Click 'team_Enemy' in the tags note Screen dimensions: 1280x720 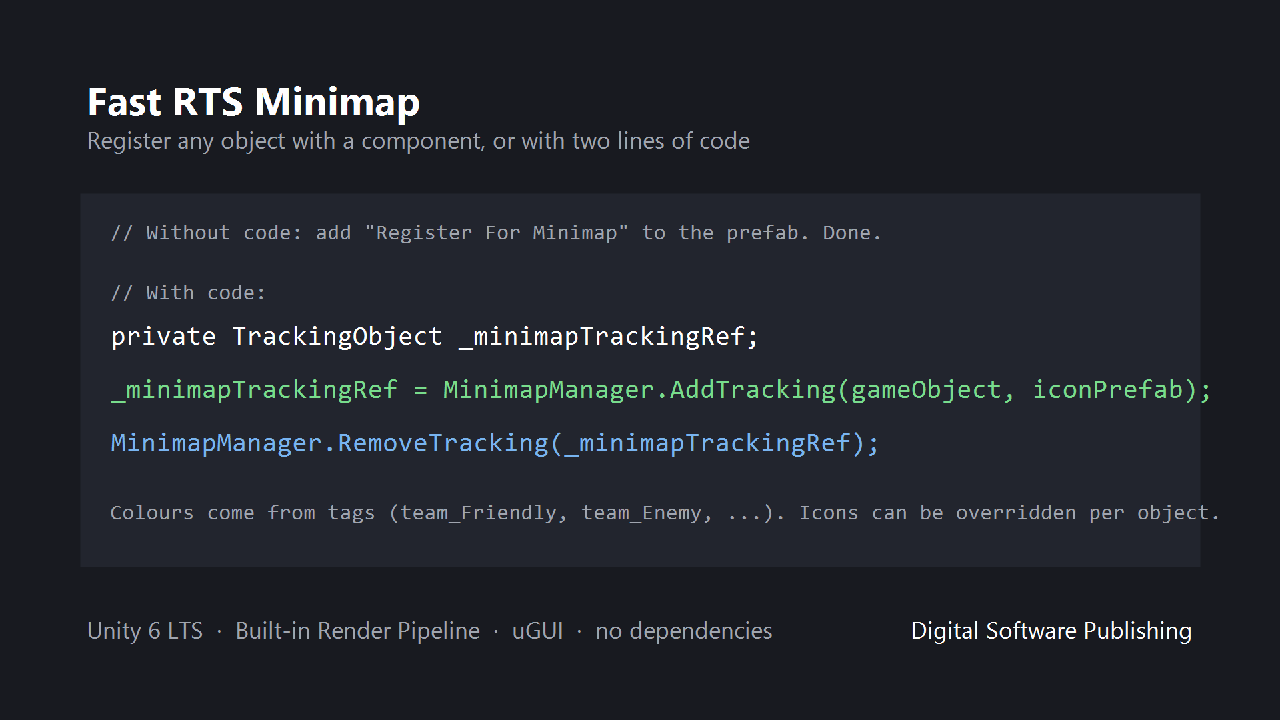click(641, 513)
